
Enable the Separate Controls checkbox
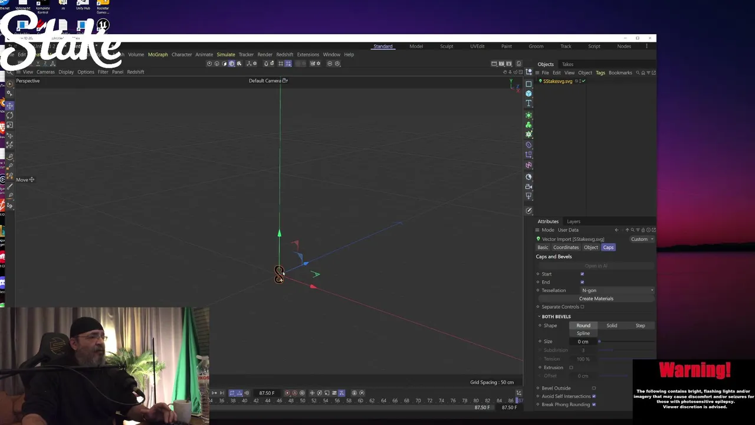pos(582,307)
